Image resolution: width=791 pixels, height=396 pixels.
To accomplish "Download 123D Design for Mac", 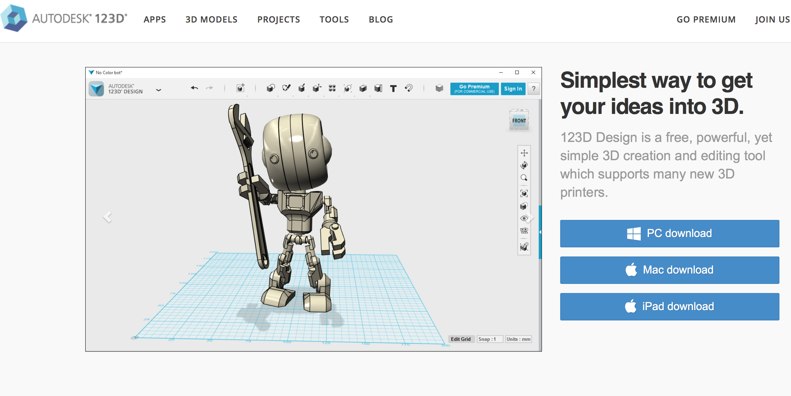I will (x=670, y=270).
